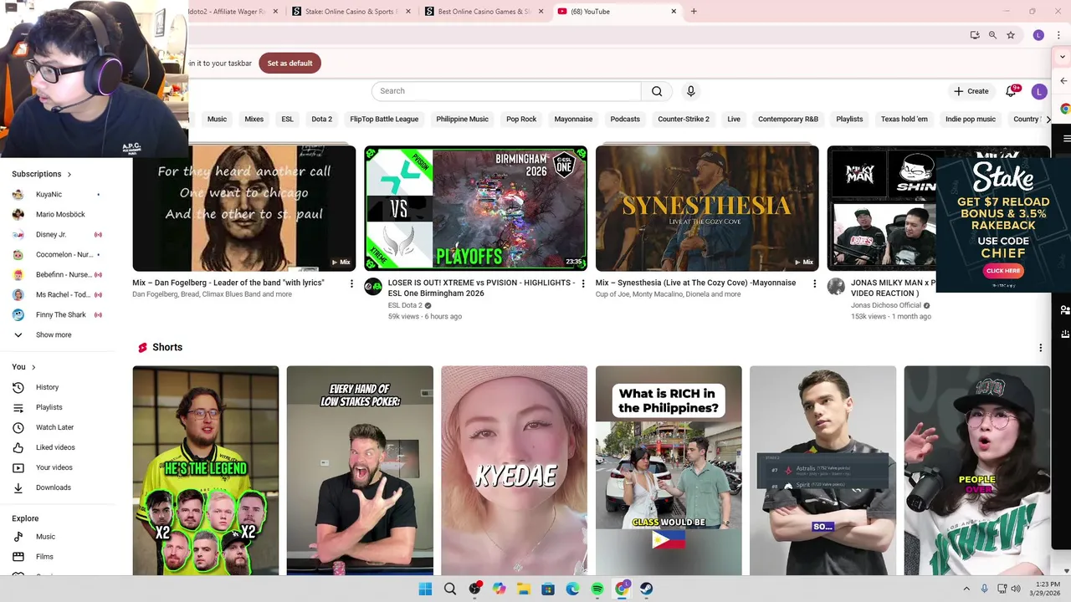The image size is (1071, 602).
Task: Open Steam from the taskbar
Action: point(647,589)
